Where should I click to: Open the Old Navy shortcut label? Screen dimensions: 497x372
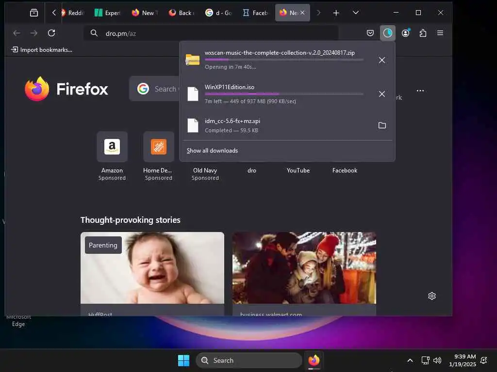tap(205, 170)
